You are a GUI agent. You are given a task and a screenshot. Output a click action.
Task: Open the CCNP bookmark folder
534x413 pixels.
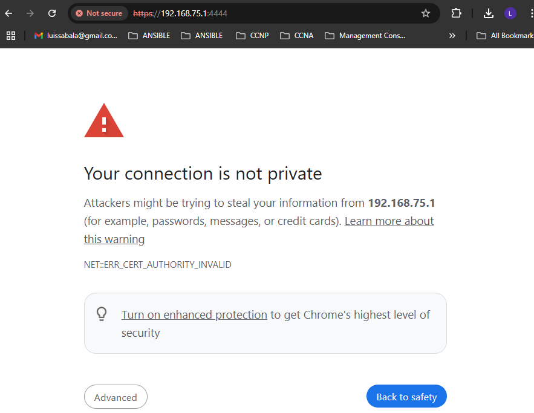coord(252,36)
